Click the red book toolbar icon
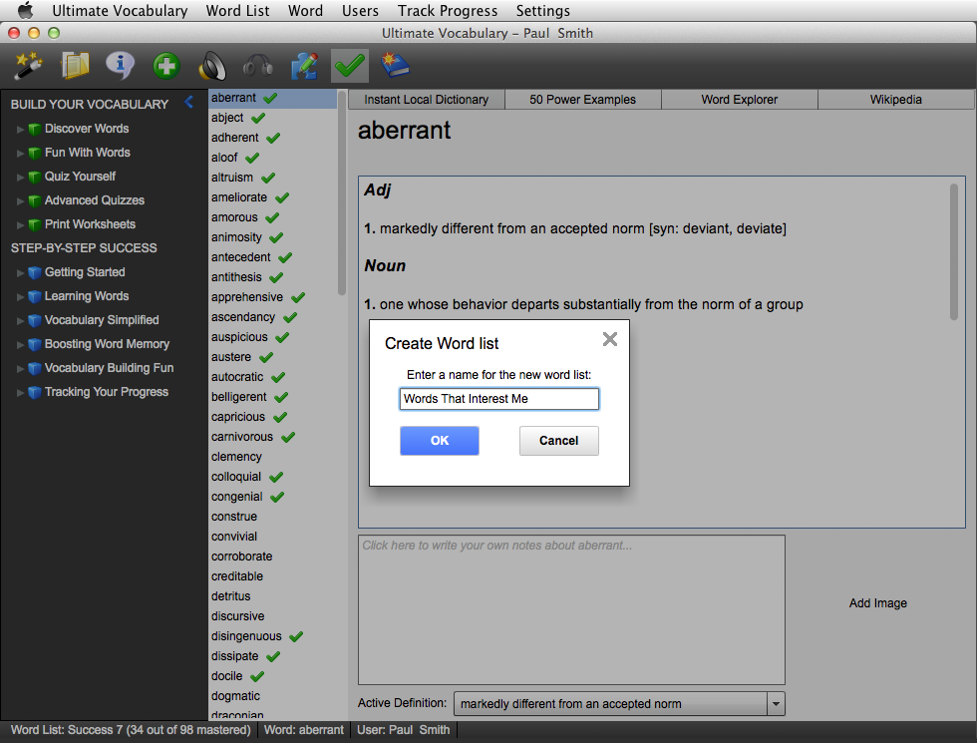This screenshot has height=743, width=977. 396,66
